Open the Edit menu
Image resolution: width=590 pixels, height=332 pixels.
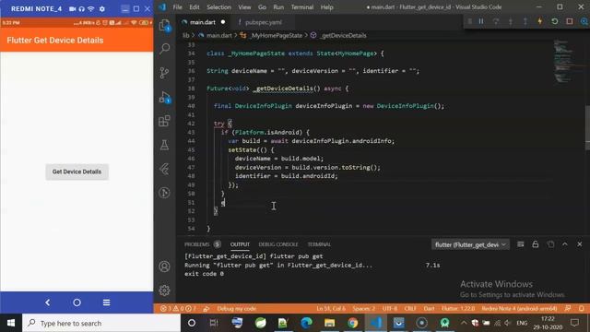(x=195, y=7)
